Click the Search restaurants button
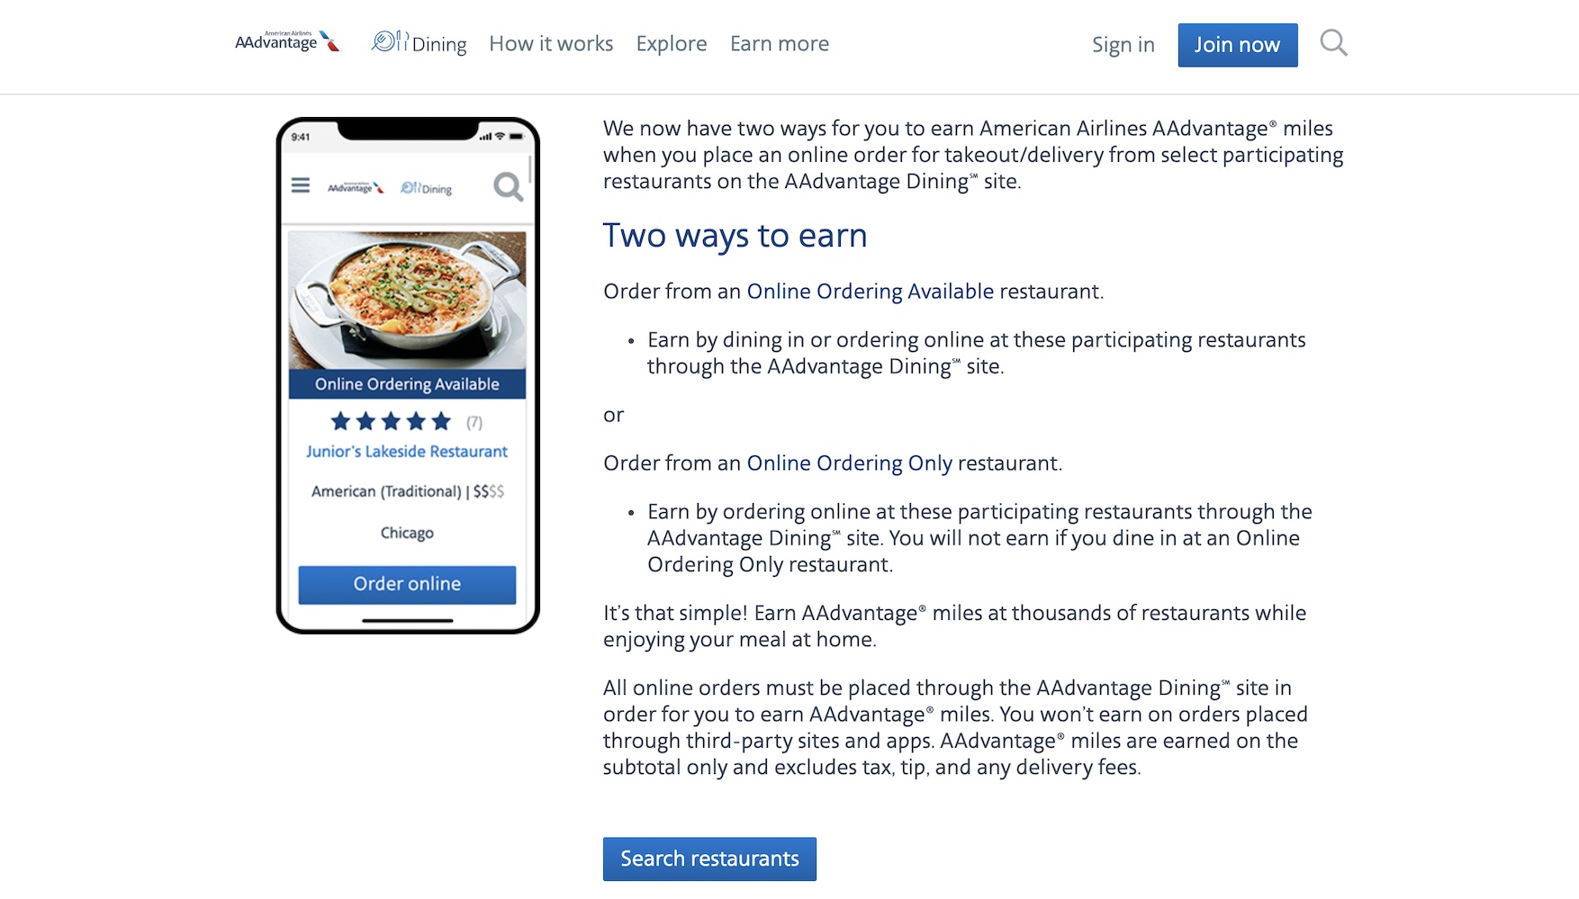Viewport: 1579px width, 899px height. click(709, 859)
